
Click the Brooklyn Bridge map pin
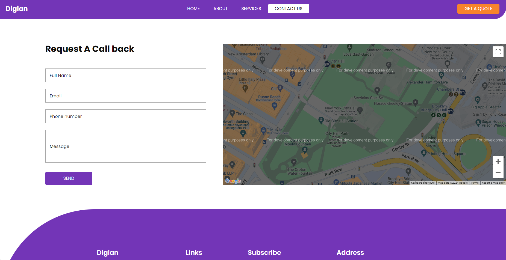tap(408, 171)
